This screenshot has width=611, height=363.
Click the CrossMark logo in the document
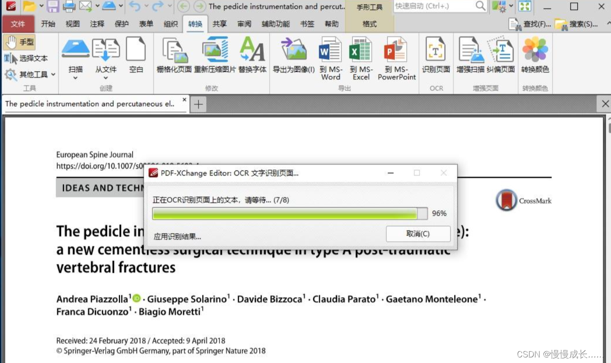coord(523,201)
